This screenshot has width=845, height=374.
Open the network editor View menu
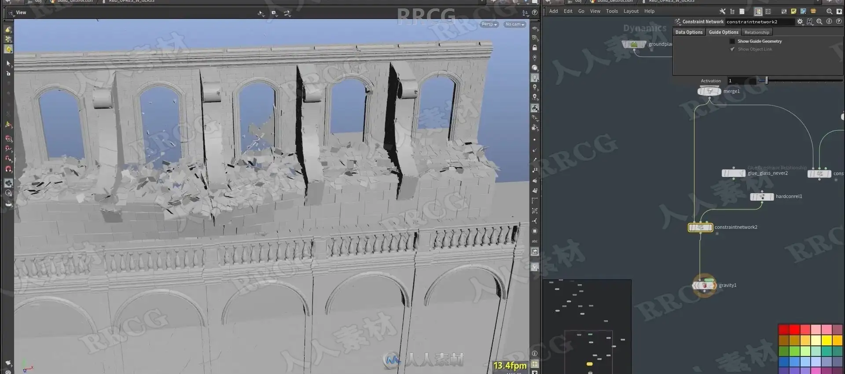[x=595, y=11]
